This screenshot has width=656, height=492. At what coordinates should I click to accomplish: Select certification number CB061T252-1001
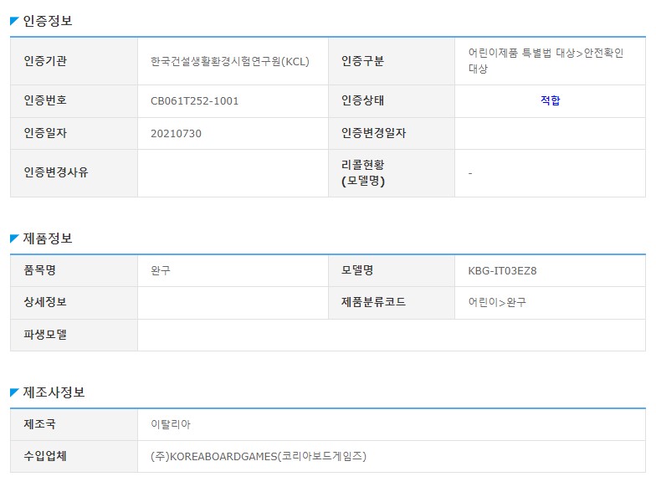[x=194, y=100]
